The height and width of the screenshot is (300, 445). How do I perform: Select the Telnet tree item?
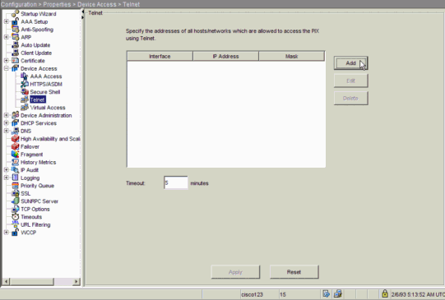tap(38, 99)
